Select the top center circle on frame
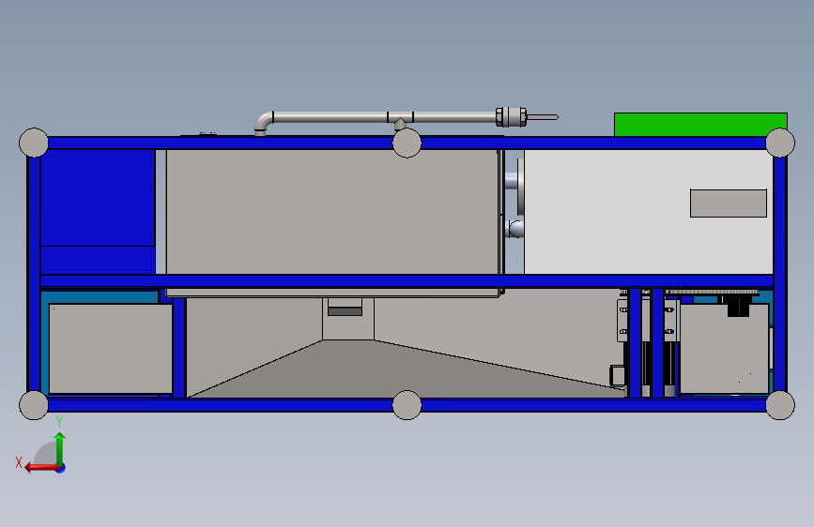Image resolution: width=814 pixels, height=527 pixels. coord(407,143)
